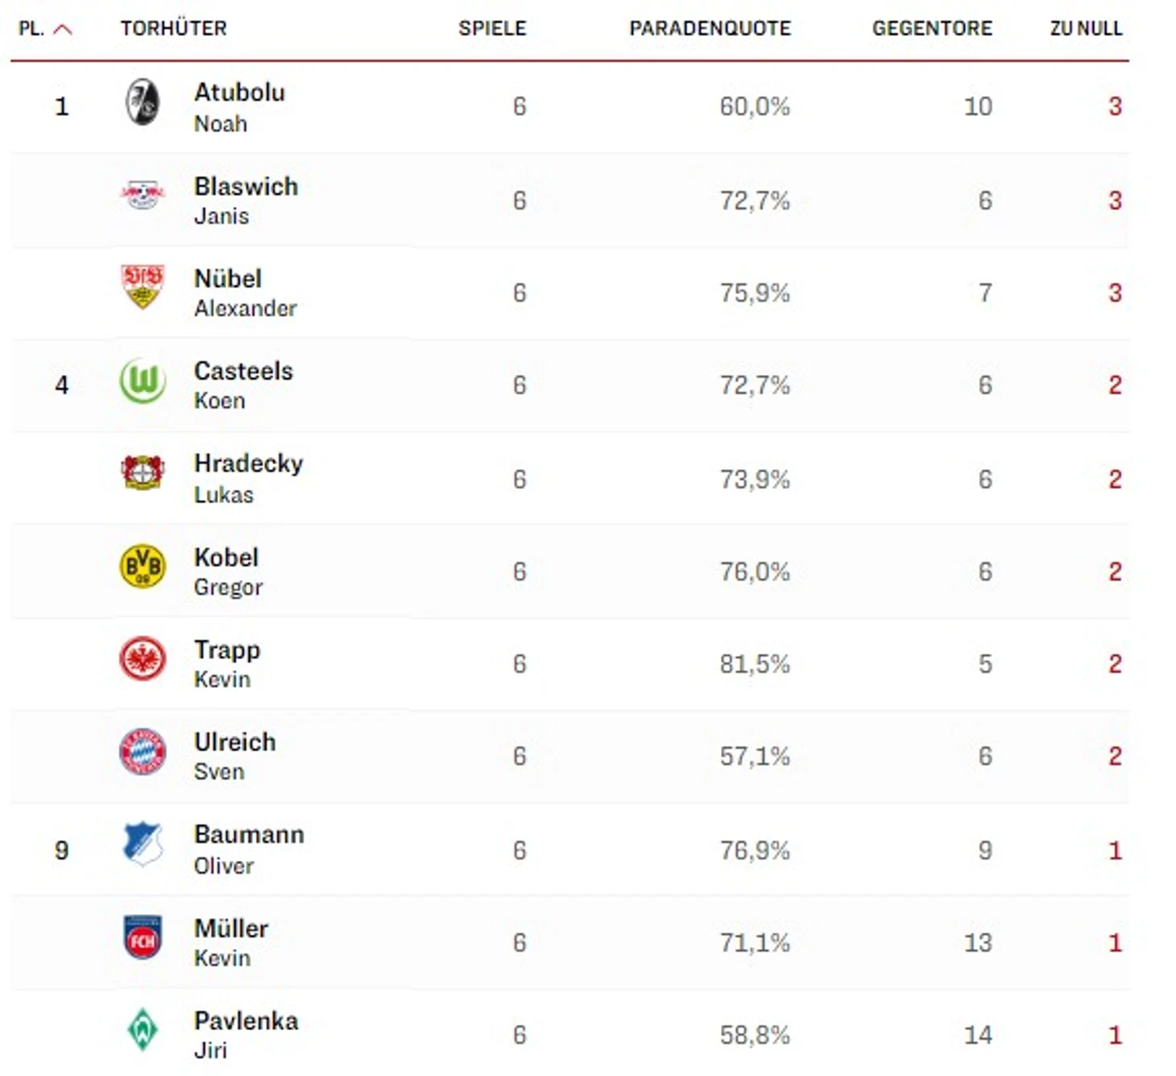Click the RB Leipzig club logo
This screenshot has width=1176, height=1076.
coord(143,194)
